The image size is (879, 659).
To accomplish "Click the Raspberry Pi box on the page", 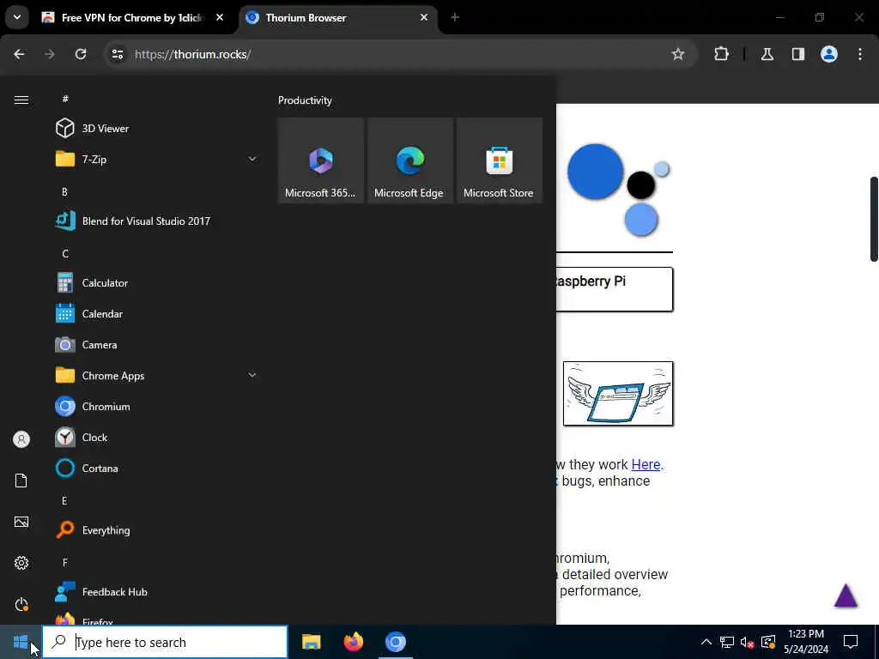I will coord(615,289).
